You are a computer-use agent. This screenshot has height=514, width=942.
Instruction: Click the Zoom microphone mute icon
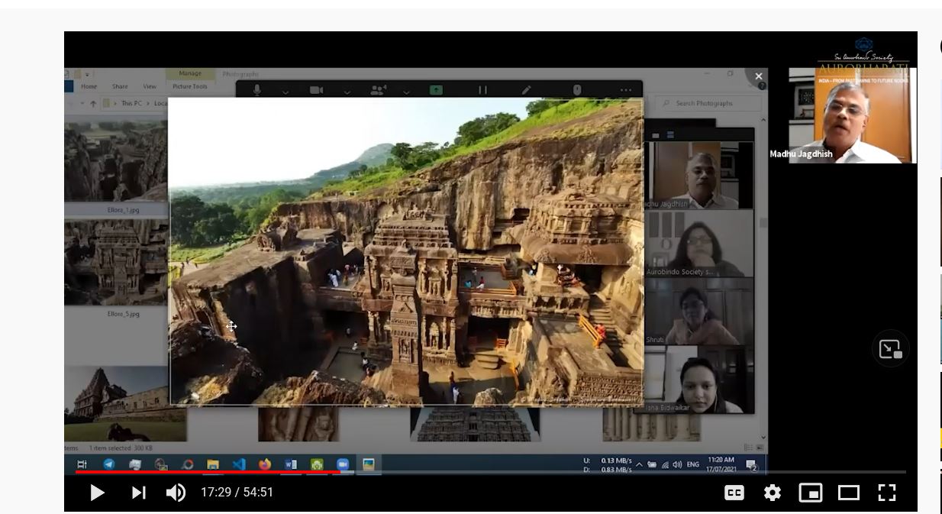pos(257,90)
